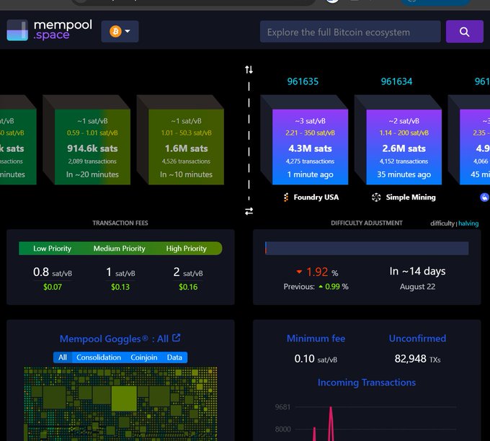Screen dimensions: 490x441
Task: Open block height 961635 link
Action: pos(303,81)
